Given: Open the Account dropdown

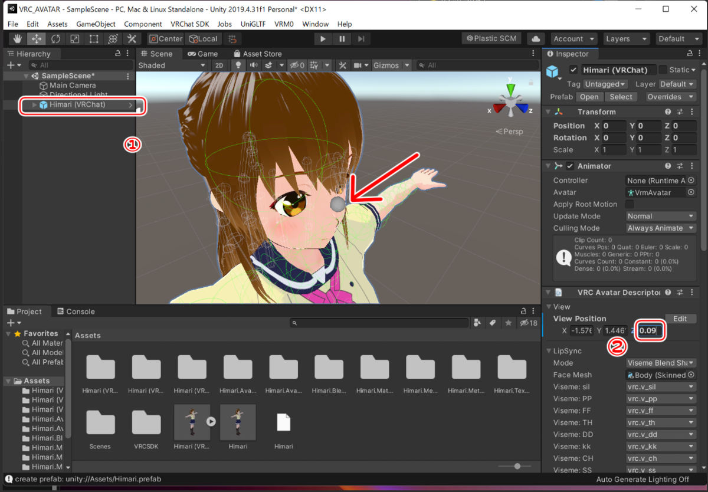Looking at the screenshot, I should tap(574, 39).
